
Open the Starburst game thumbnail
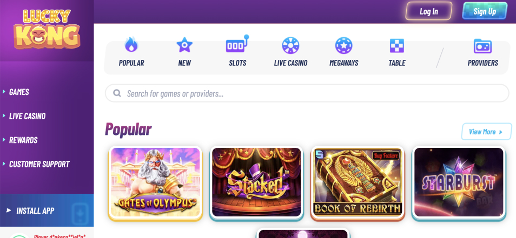(x=459, y=183)
